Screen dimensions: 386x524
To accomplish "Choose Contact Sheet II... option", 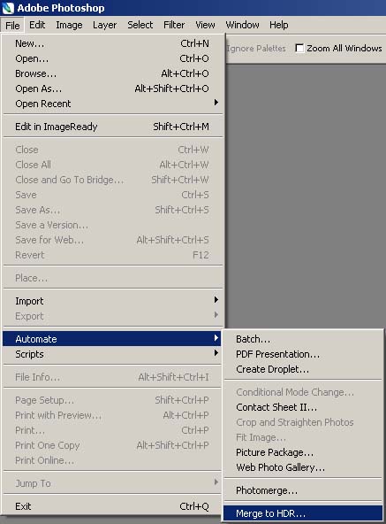I will click(303, 407).
